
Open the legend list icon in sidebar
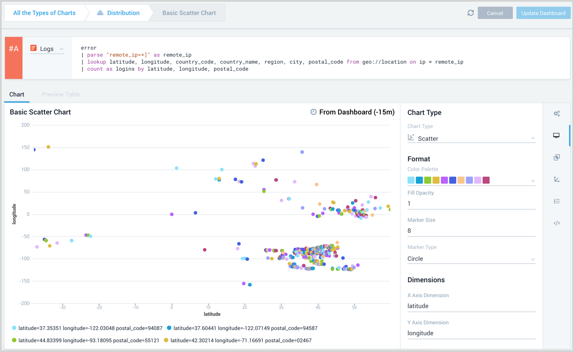pyautogui.click(x=556, y=201)
